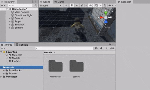Screen dimensions: 150x90
Task: Open GameScene options kebab menu
Action: (36, 9)
